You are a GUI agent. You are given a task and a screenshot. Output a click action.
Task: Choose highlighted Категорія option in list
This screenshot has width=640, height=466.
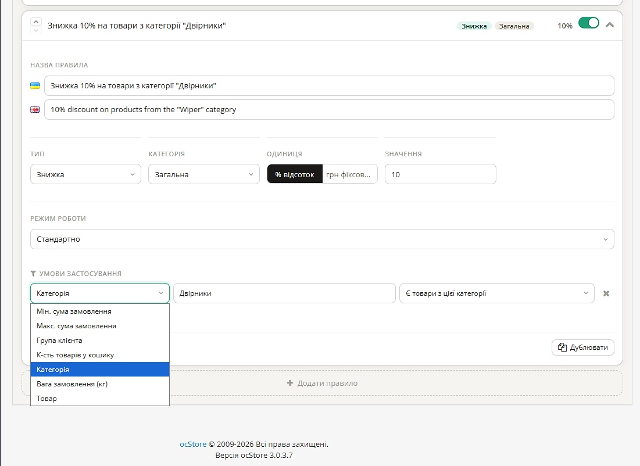[x=100, y=370]
